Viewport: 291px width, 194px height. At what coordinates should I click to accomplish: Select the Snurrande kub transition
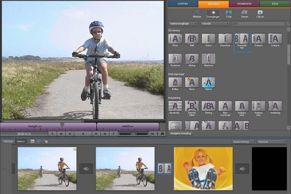coord(242,42)
